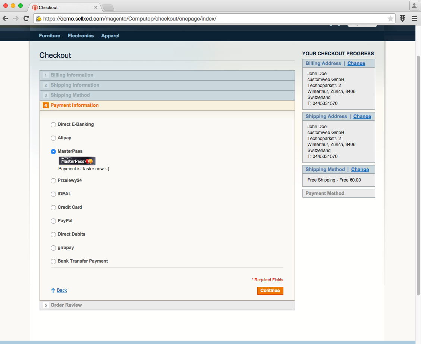
Task: Select the Alipay payment option
Action: coord(53,138)
